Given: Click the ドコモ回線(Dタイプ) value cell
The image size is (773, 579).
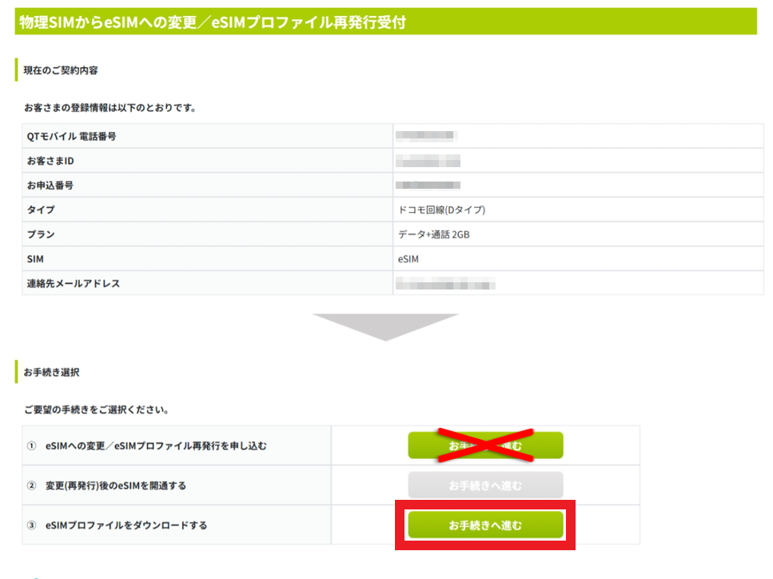Looking at the screenshot, I should 441,210.
